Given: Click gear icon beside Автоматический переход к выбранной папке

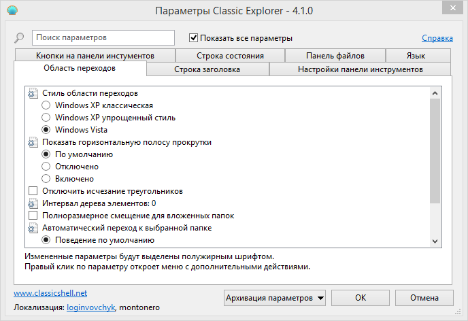Looking at the screenshot, I should click(32, 228).
